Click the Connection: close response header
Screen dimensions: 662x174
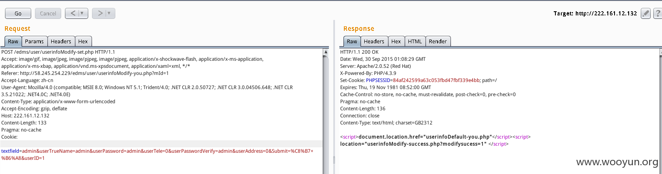(360, 116)
